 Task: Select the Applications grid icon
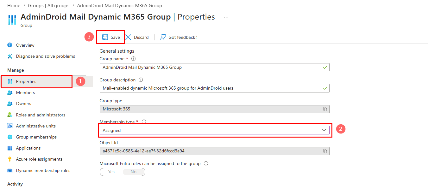tap(10, 148)
